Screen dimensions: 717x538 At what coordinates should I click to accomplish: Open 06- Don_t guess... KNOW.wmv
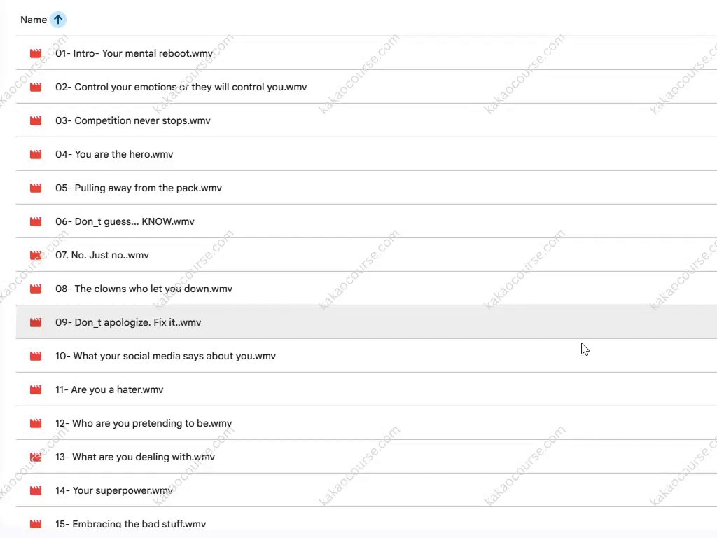(x=125, y=221)
